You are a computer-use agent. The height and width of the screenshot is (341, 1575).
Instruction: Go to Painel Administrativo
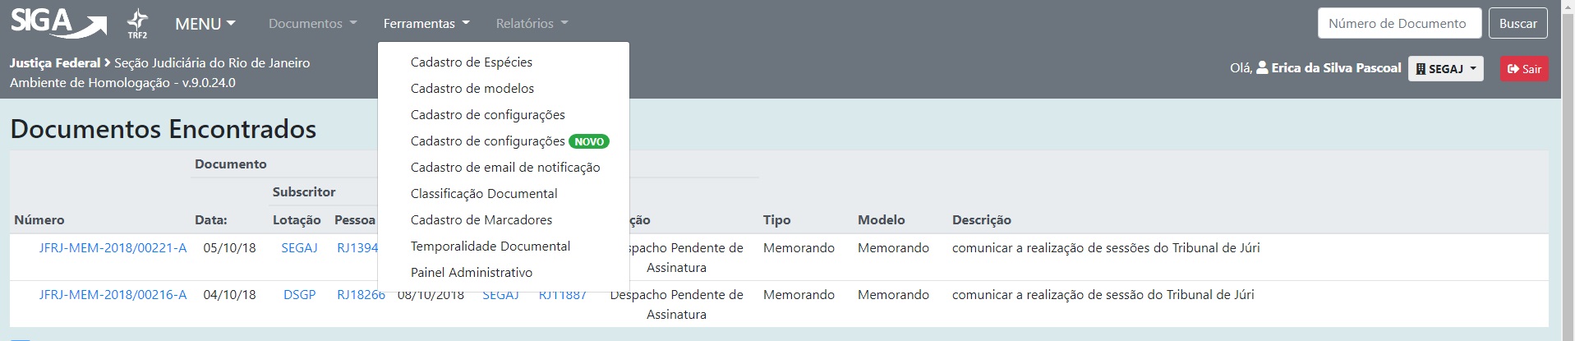click(x=471, y=273)
